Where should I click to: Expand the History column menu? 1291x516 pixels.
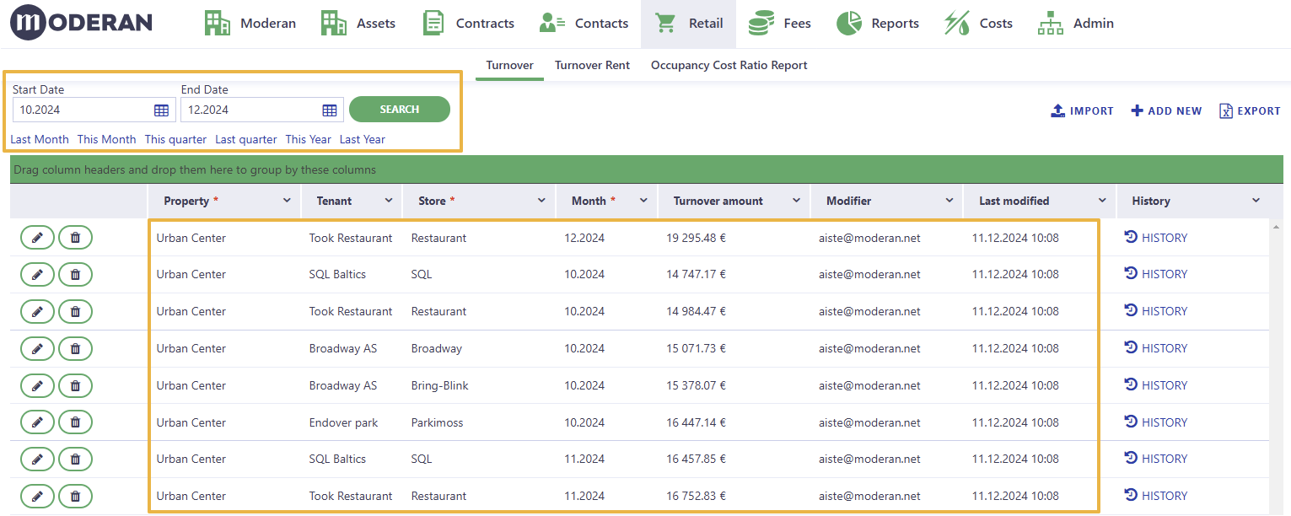point(1256,201)
